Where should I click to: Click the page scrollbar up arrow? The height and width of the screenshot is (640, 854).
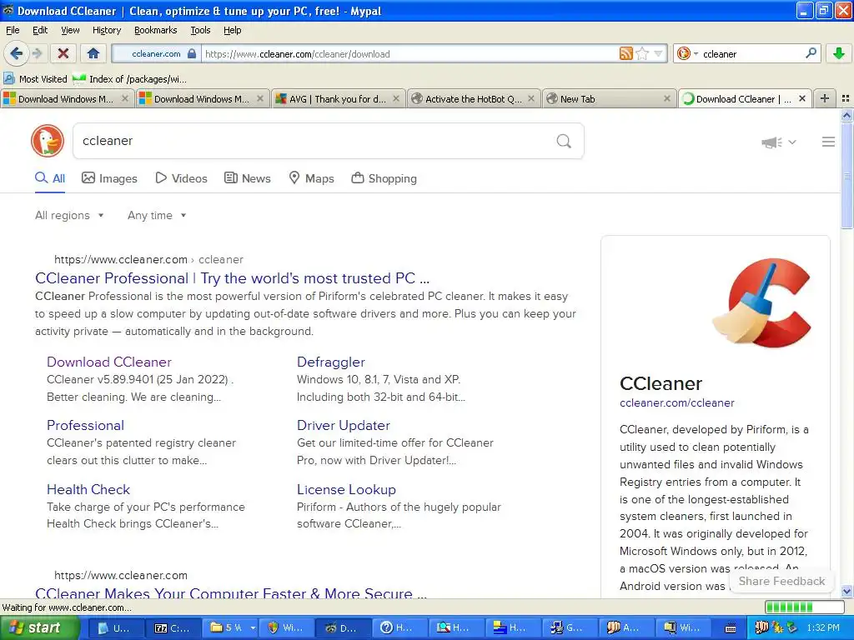pyautogui.click(x=846, y=115)
